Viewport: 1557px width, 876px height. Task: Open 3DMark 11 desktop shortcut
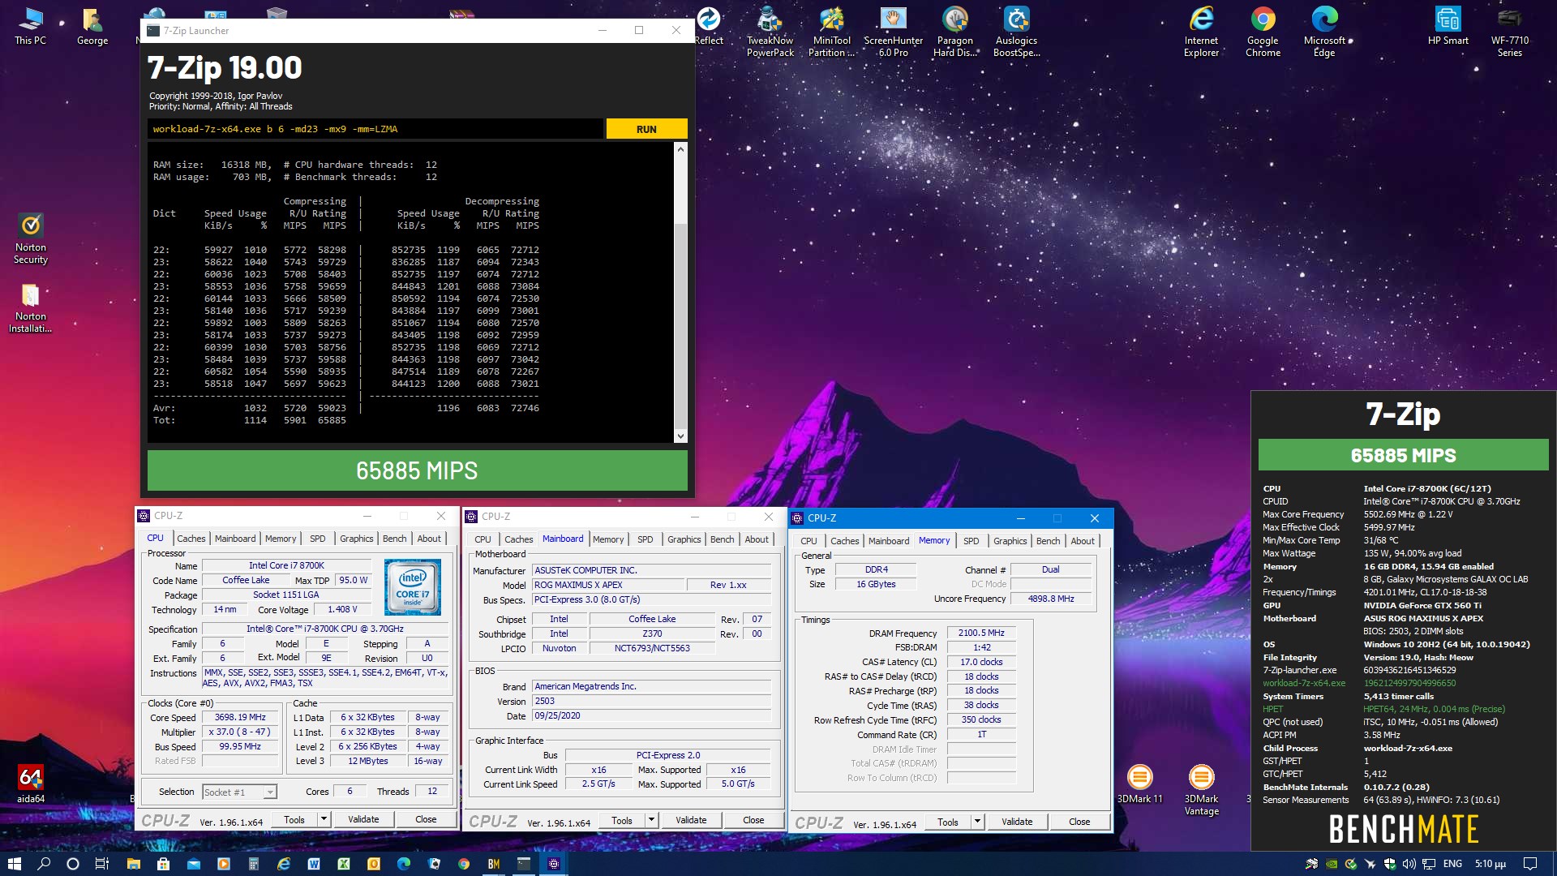point(1139,784)
